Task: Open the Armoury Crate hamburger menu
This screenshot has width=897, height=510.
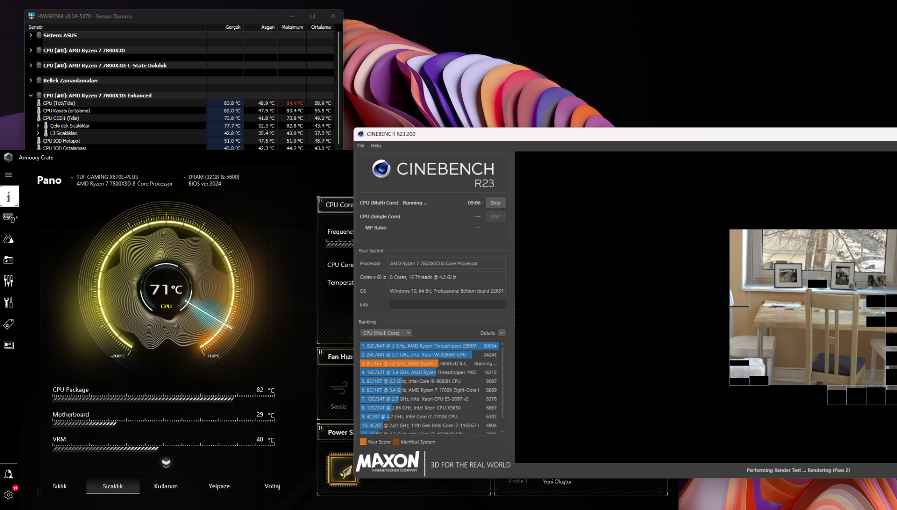Action: pyautogui.click(x=9, y=175)
